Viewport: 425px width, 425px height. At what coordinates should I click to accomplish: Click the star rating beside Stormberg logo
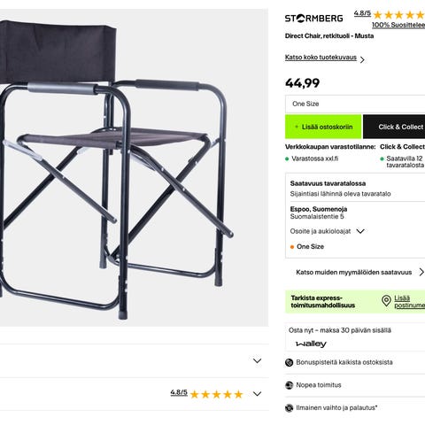pos(399,14)
